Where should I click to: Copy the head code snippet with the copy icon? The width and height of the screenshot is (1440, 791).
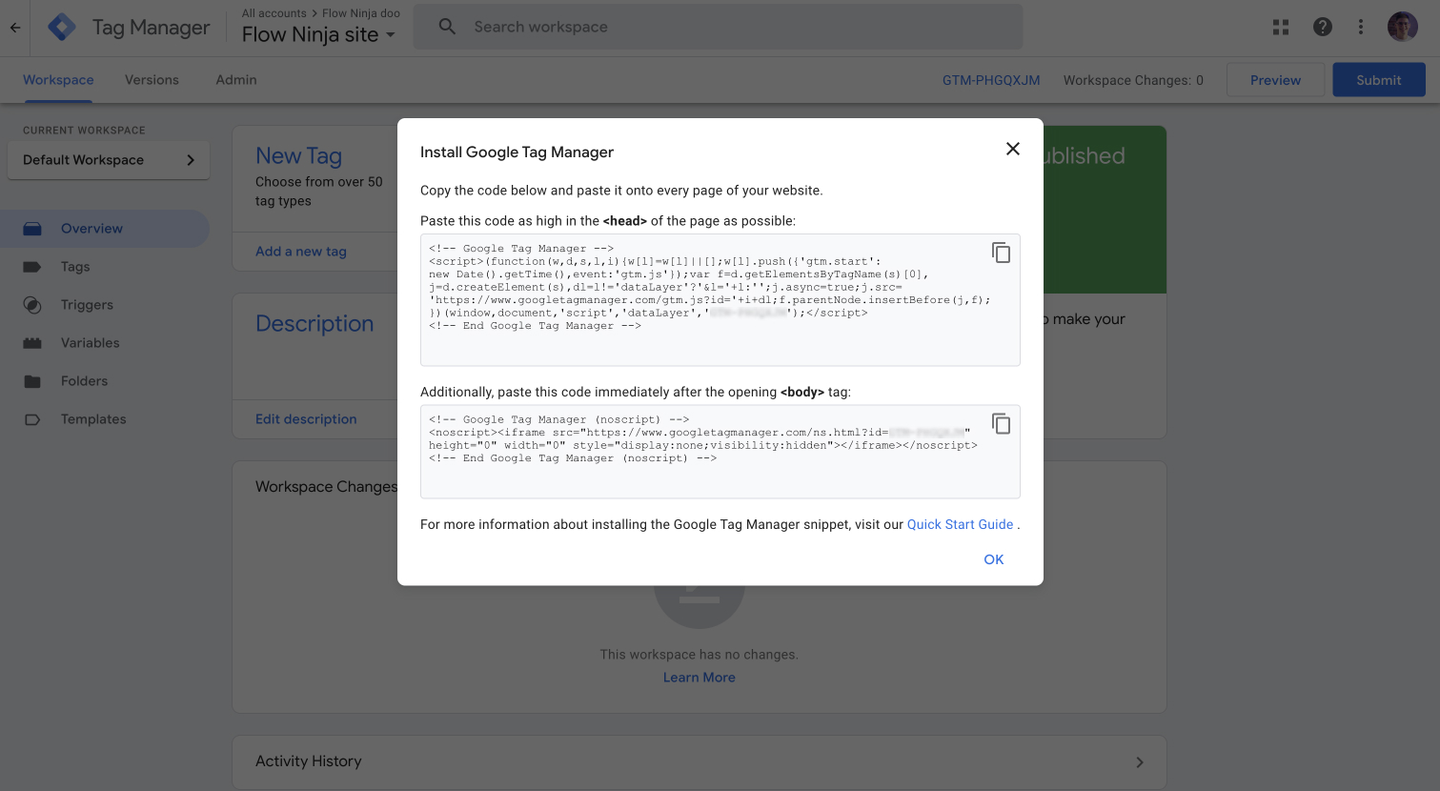(x=1001, y=253)
